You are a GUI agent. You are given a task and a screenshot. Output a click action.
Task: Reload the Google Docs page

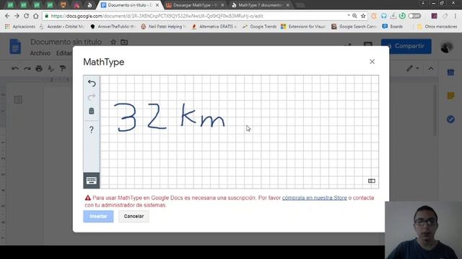(x=26, y=16)
